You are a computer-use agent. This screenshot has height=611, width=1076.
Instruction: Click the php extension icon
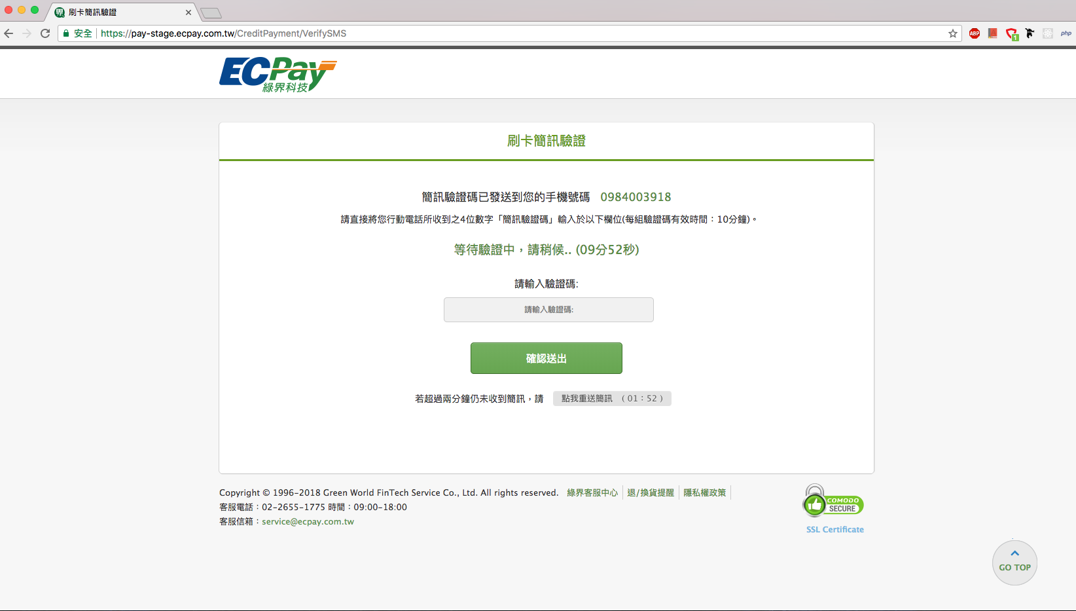point(1066,33)
